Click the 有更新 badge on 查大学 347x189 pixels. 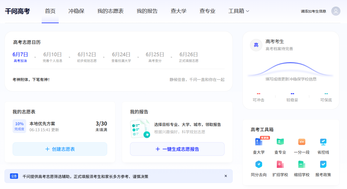(265, 138)
